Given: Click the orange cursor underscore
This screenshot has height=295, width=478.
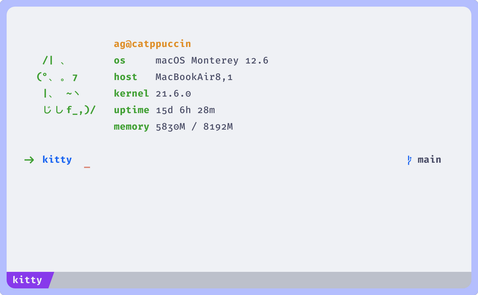Looking at the screenshot, I should pos(87,167).
